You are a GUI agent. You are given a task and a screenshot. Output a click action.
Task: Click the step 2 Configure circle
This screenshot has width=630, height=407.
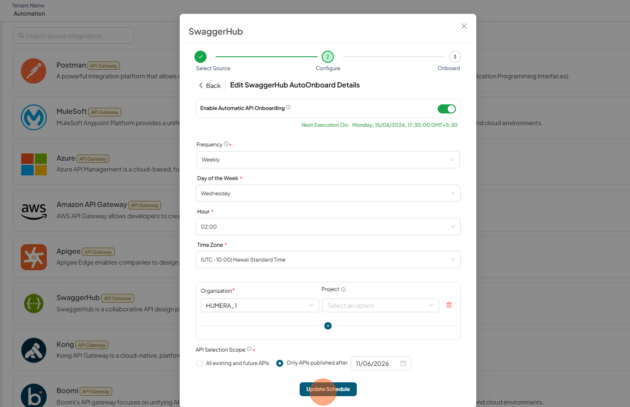pos(328,57)
